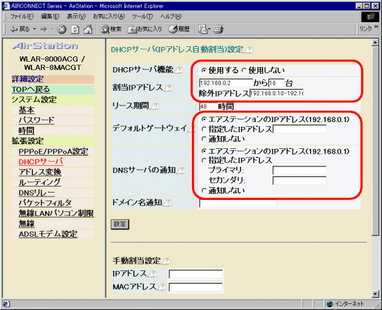
Task: Open help icon next to ドメイン名通知
Action: (x=168, y=203)
